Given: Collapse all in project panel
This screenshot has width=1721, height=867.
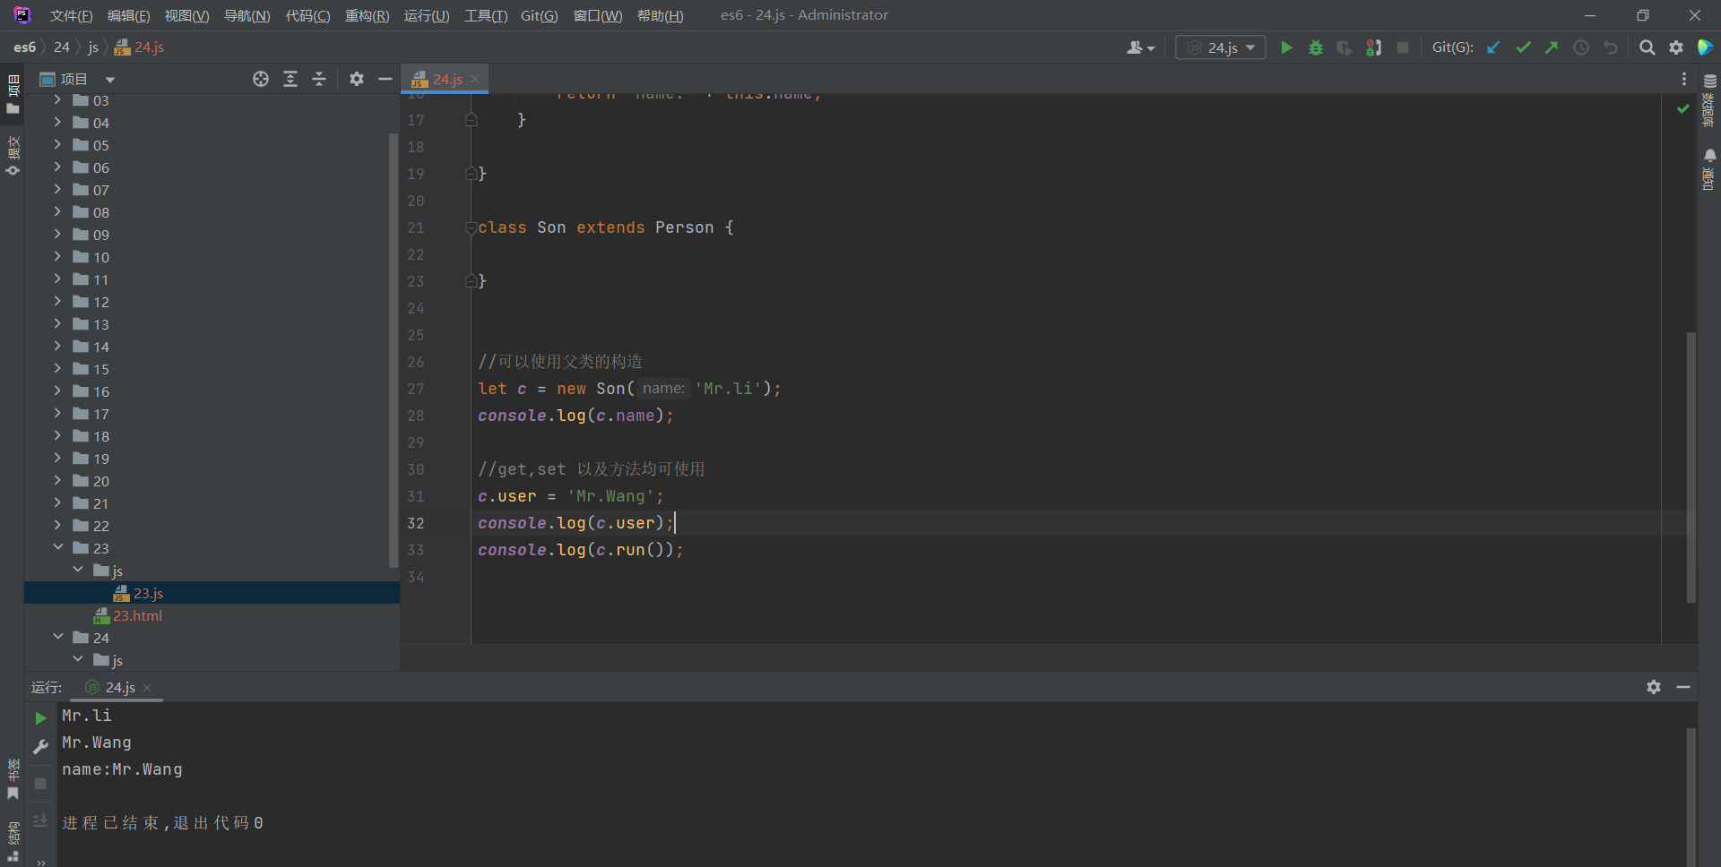Looking at the screenshot, I should click(319, 79).
